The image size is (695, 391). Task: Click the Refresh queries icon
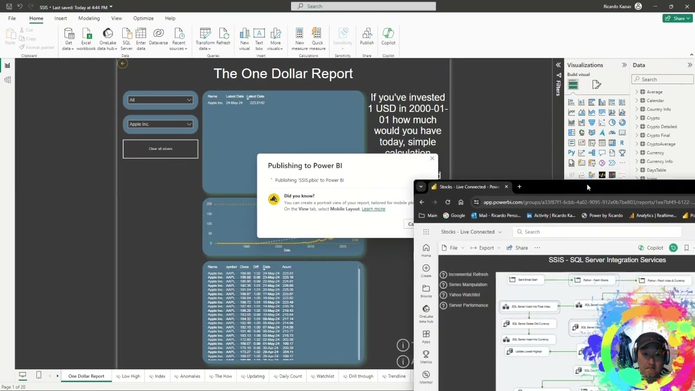223,37
